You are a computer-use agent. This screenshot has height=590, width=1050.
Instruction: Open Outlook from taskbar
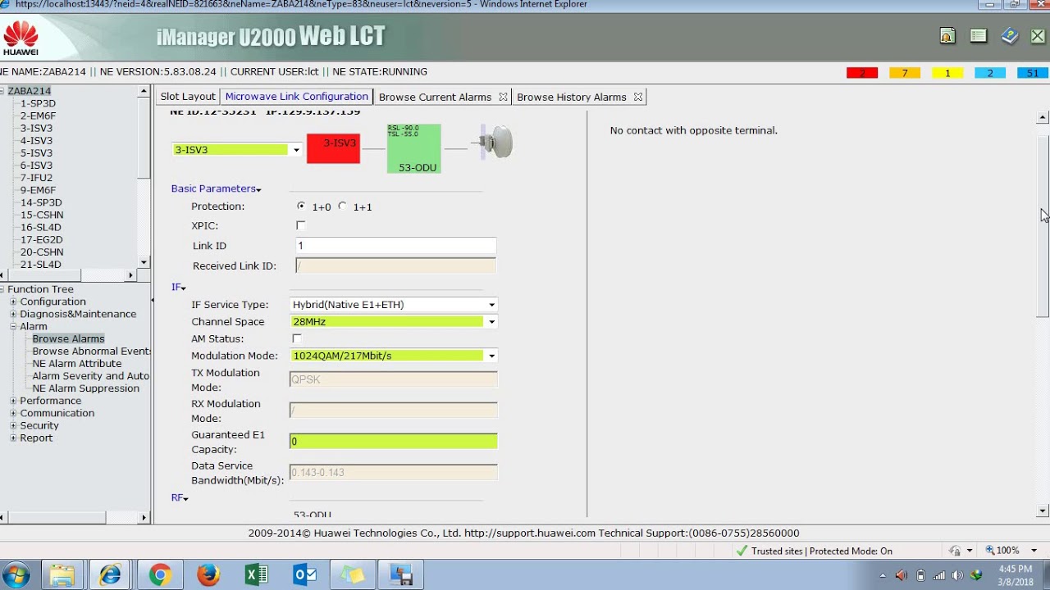click(x=305, y=575)
